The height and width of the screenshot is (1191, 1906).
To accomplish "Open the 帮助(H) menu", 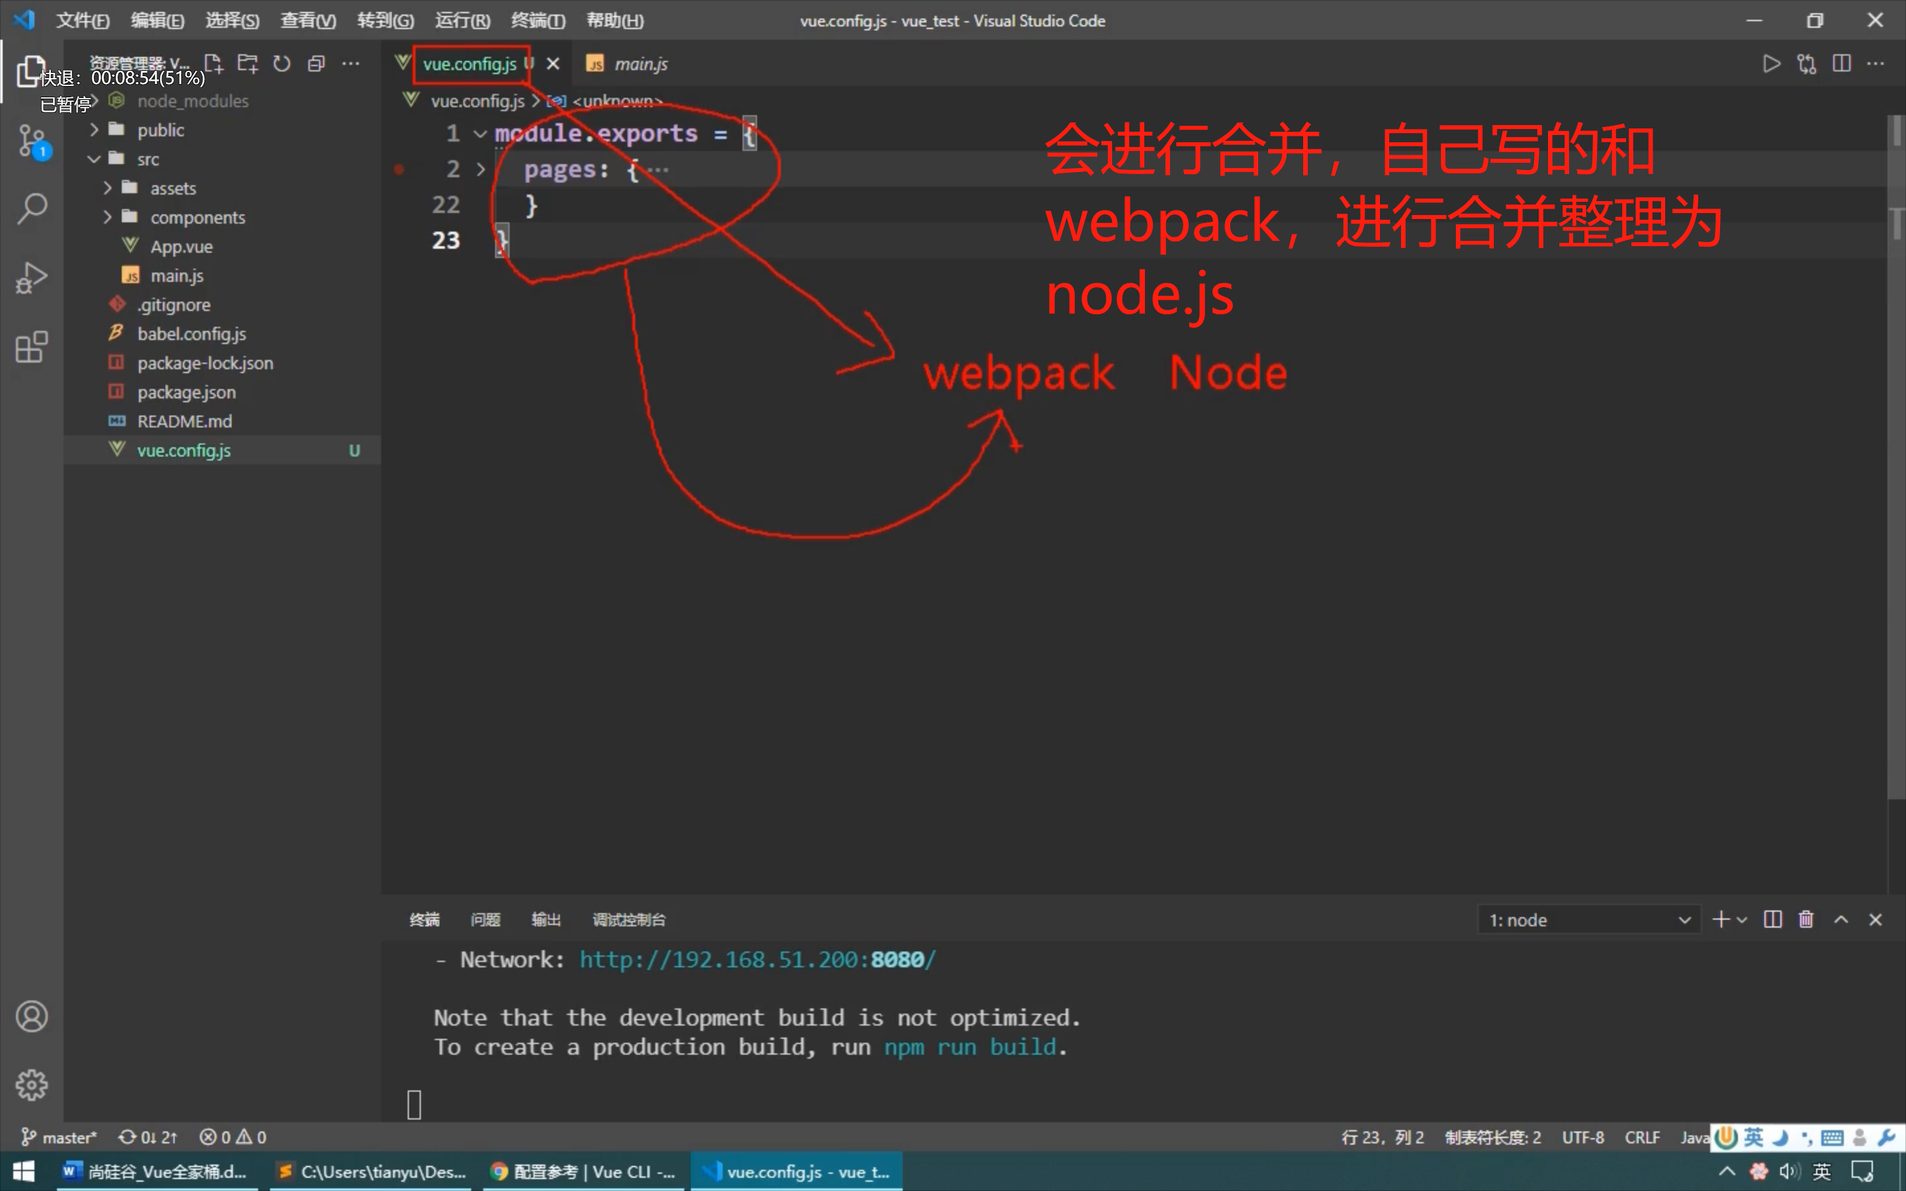I will pos(615,21).
